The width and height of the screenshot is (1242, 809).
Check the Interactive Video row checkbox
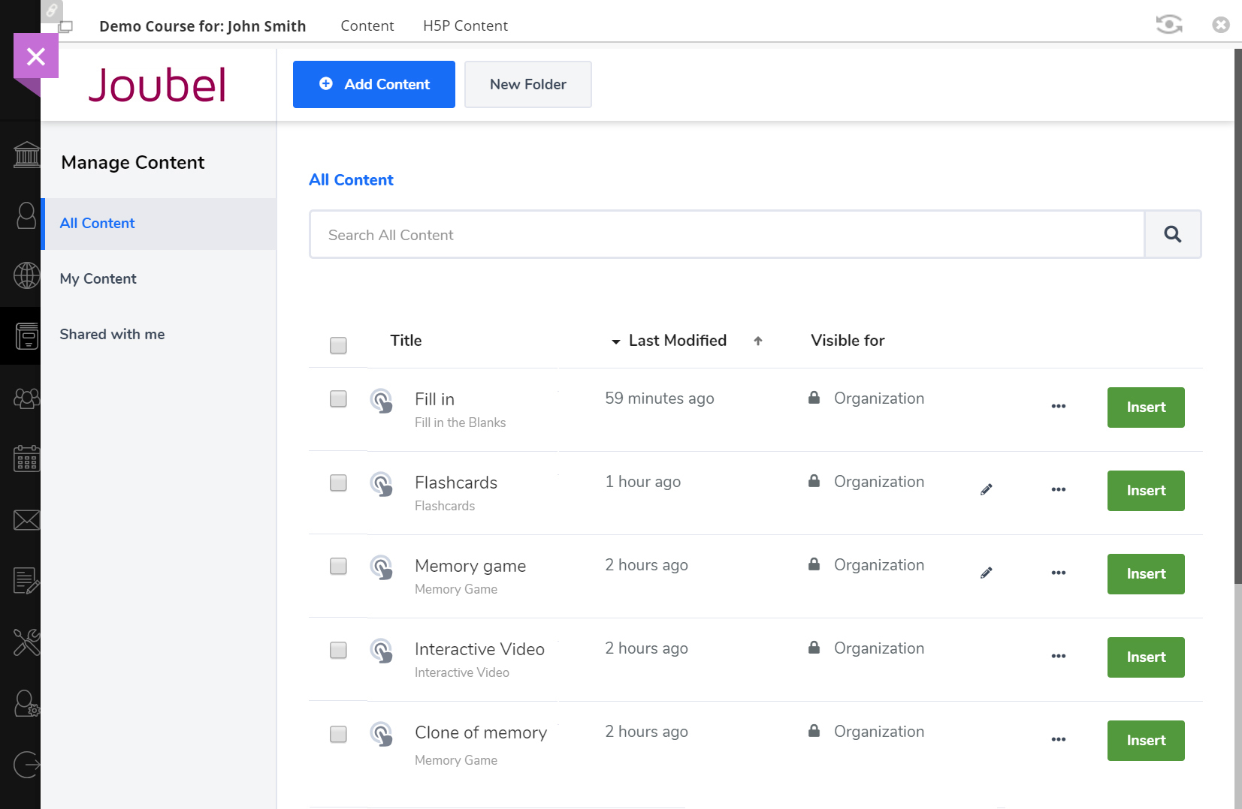(x=338, y=650)
